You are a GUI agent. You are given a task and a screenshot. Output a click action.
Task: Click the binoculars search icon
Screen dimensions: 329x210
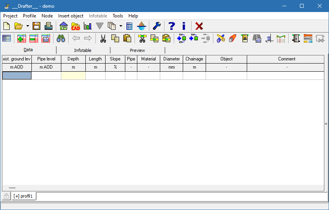pyautogui.click(x=61, y=38)
